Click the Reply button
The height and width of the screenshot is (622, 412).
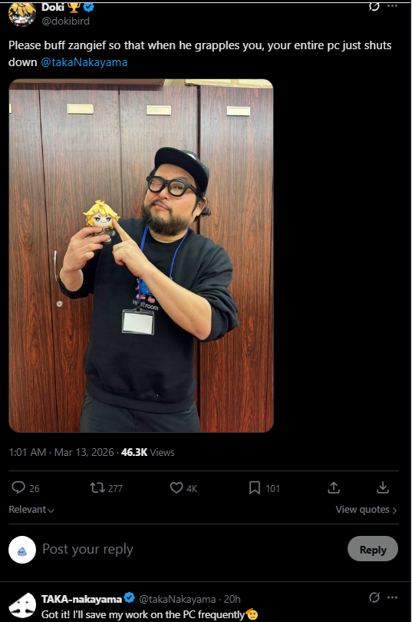click(x=373, y=550)
